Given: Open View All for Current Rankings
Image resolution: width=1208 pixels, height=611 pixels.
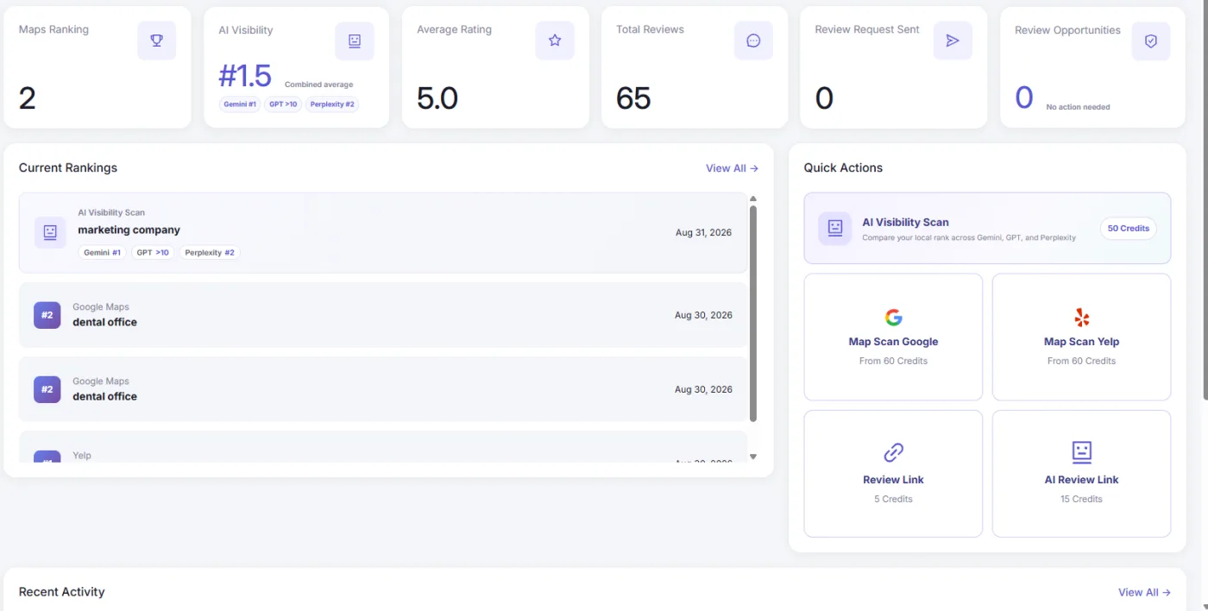Looking at the screenshot, I should (732, 168).
